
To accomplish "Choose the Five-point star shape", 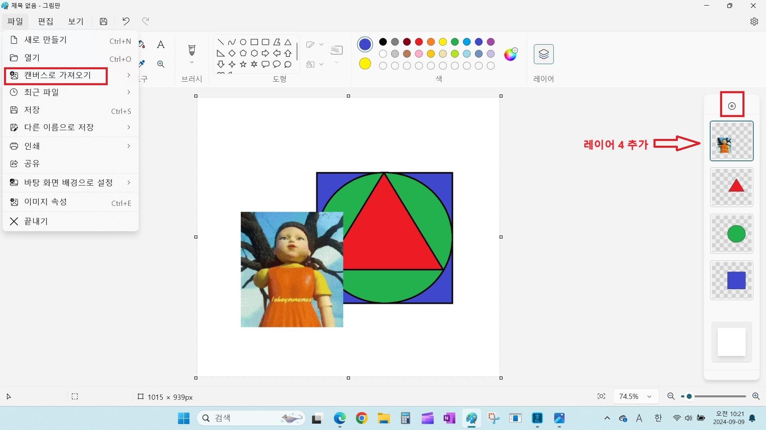I will (243, 64).
